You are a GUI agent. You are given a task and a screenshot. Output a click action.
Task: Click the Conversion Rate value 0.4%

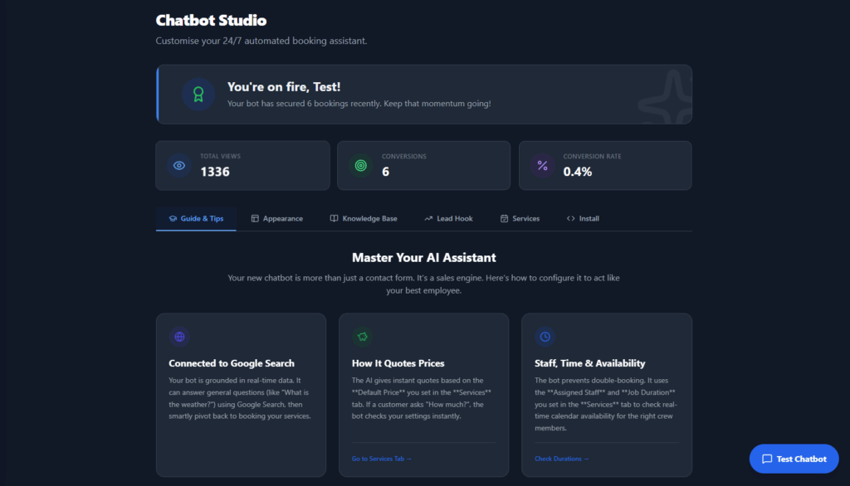pyautogui.click(x=578, y=172)
